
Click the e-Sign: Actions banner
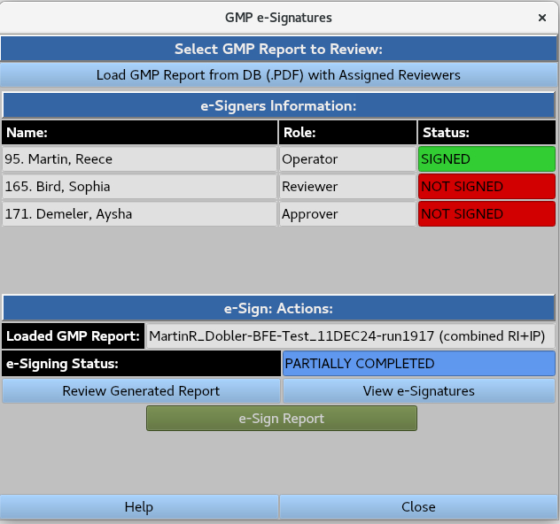point(278,308)
